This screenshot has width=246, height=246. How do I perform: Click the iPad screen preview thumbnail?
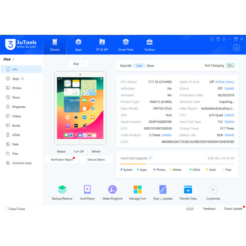click(80, 108)
